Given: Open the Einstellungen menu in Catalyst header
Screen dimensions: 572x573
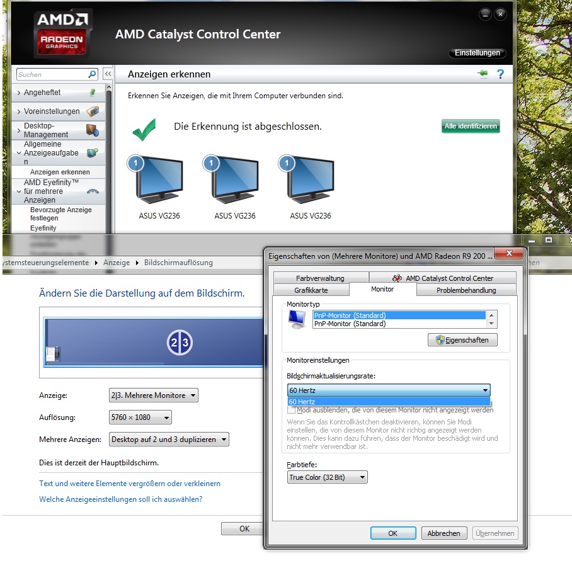Looking at the screenshot, I should click(477, 53).
